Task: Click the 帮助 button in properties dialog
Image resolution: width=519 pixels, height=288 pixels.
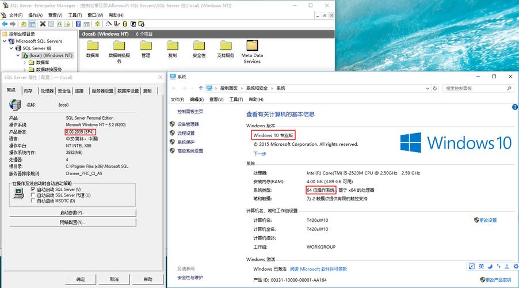Action: pyautogui.click(x=148, y=279)
